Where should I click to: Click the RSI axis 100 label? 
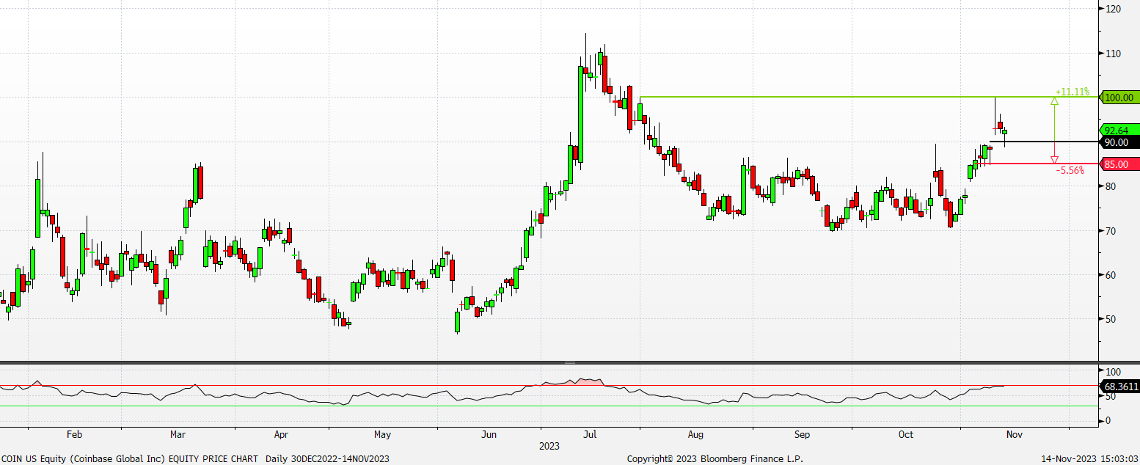point(1113,372)
